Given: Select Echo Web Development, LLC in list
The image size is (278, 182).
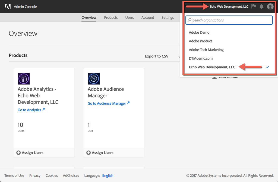Looking at the screenshot, I should point(212,67).
